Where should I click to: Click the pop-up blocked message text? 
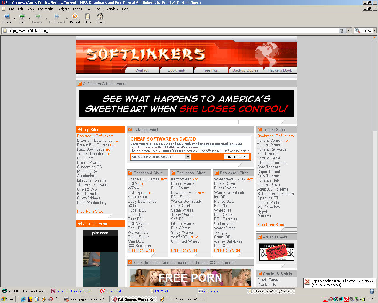click(x=343, y=283)
